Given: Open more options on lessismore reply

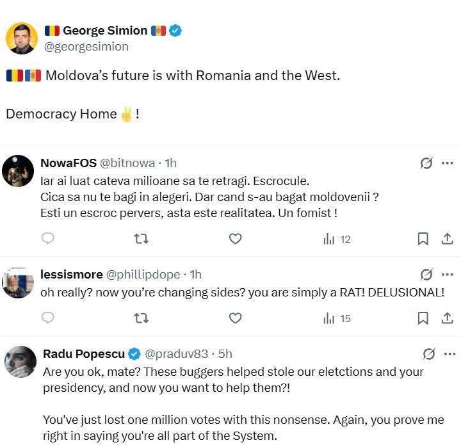Looking at the screenshot, I should (448, 275).
